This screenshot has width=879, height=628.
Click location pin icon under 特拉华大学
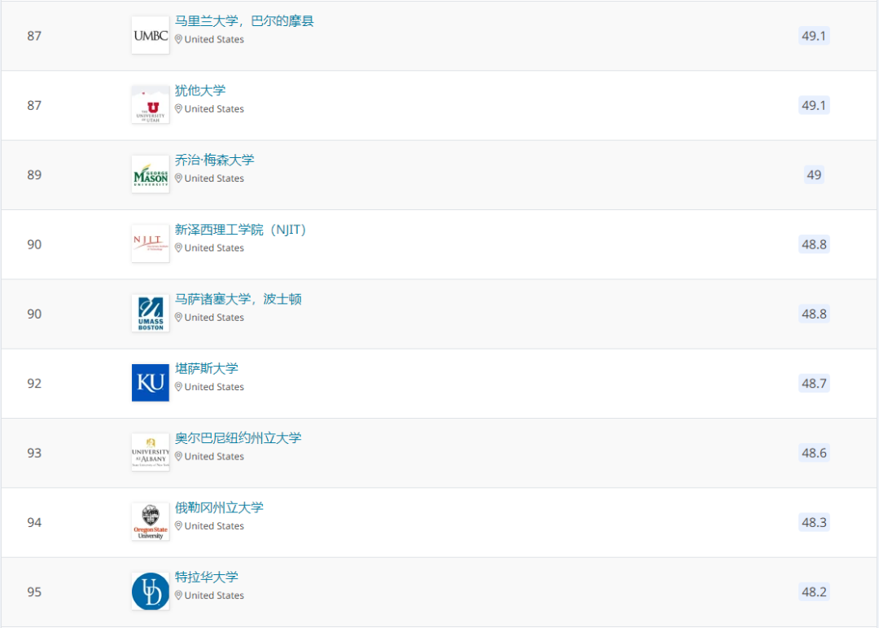click(178, 595)
